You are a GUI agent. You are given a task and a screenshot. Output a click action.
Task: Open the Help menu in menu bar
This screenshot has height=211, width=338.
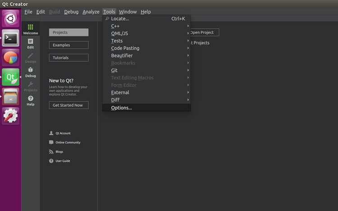[146, 12]
